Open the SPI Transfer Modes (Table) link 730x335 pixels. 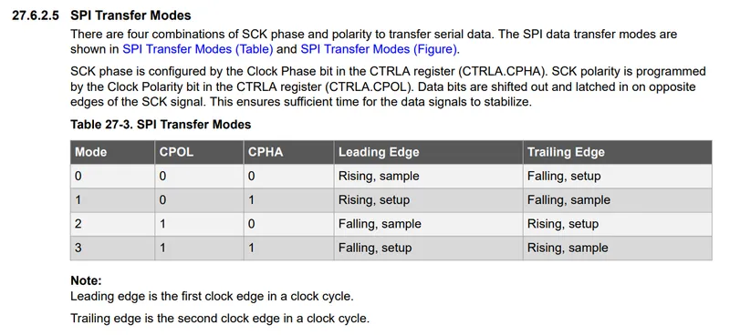[197, 49]
